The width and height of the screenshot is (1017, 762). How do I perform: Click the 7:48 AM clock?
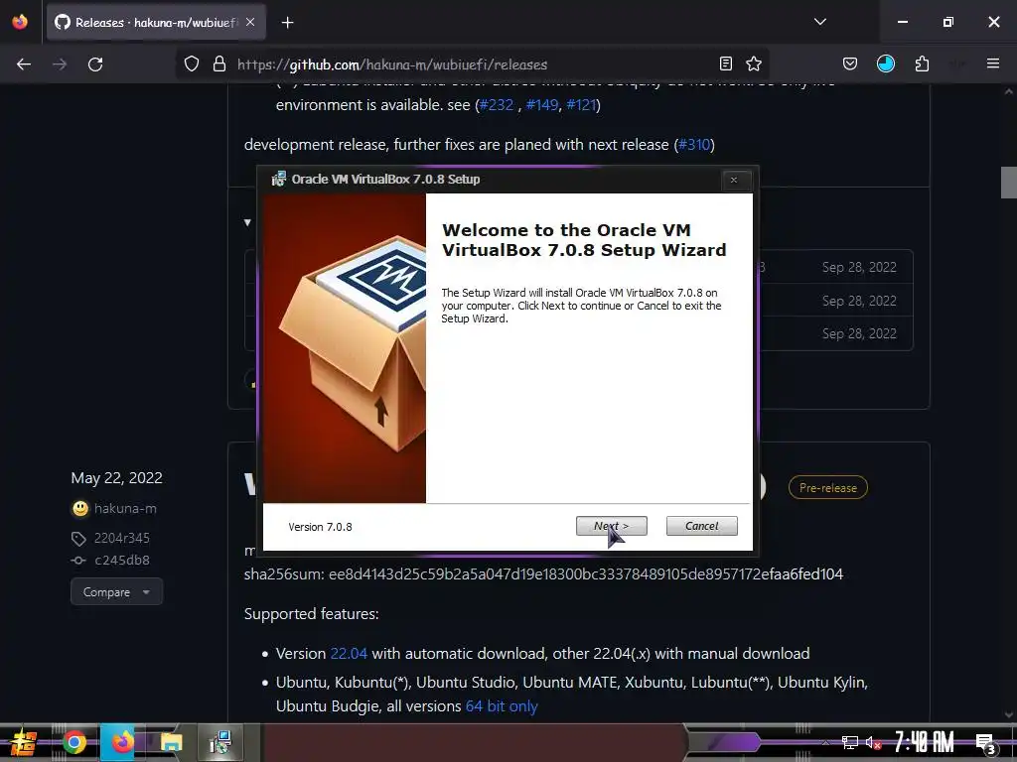[x=925, y=742]
